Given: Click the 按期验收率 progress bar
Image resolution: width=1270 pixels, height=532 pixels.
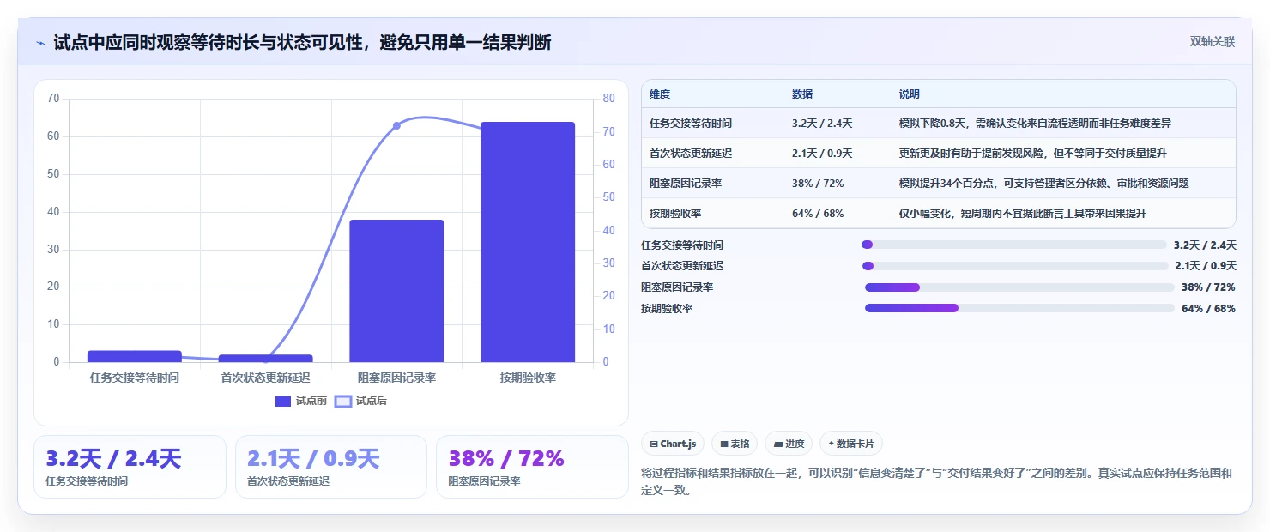Looking at the screenshot, I should (1019, 308).
